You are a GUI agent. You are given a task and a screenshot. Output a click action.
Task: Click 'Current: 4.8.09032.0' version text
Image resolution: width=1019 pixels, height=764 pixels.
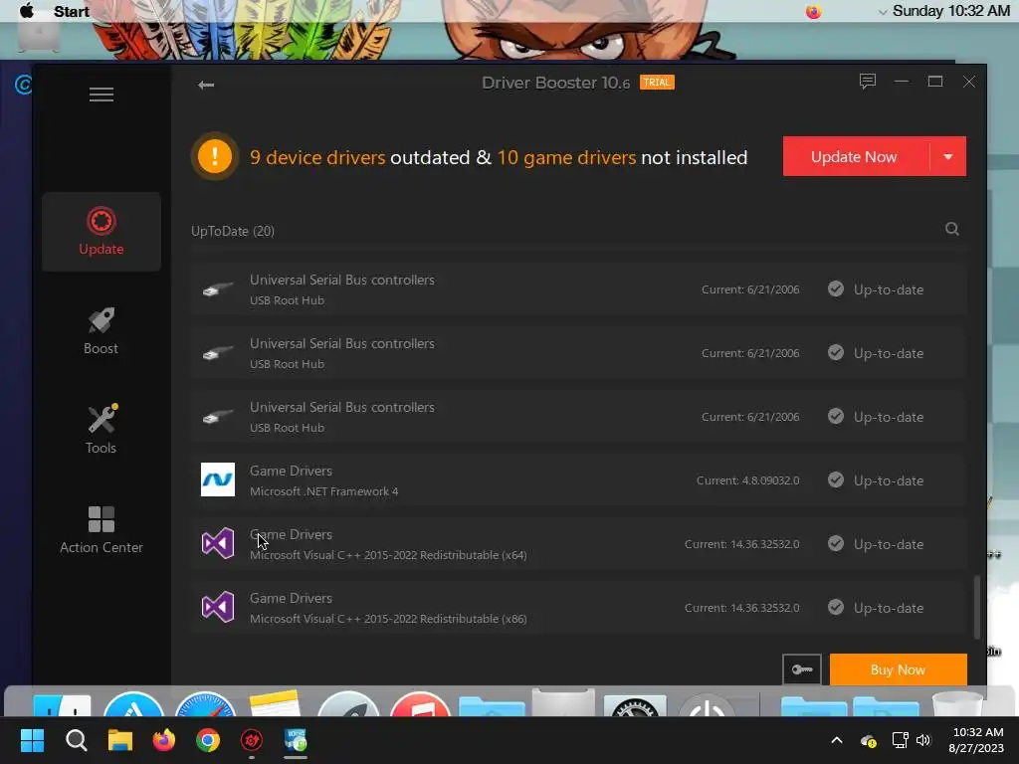tap(748, 480)
